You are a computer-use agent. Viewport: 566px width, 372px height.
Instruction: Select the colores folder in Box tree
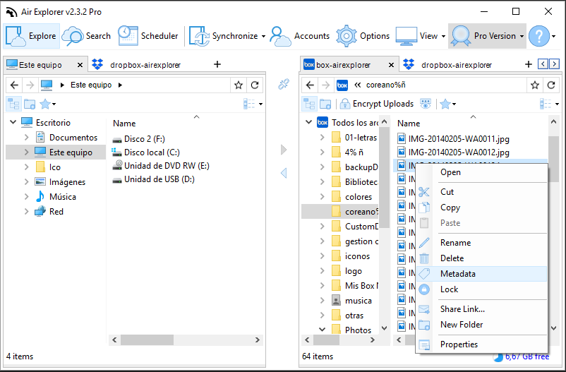(x=358, y=197)
